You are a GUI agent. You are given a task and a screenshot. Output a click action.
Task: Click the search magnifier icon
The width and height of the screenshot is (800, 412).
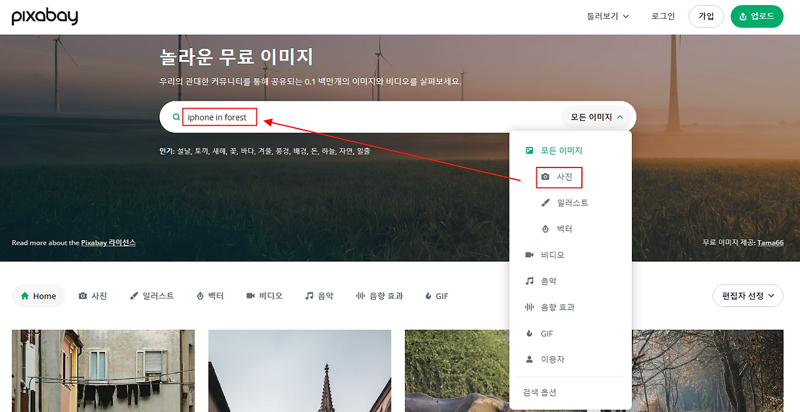click(x=176, y=117)
